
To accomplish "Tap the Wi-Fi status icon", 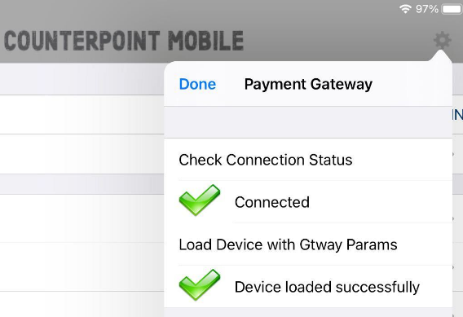I will (405, 9).
